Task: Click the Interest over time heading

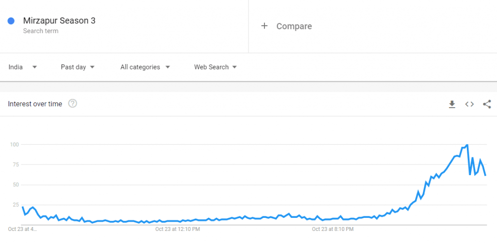Action: tap(35, 104)
